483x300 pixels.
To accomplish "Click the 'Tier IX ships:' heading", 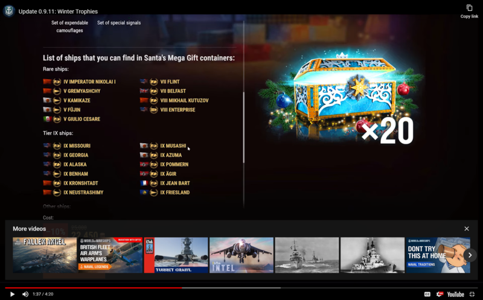I will tap(58, 133).
